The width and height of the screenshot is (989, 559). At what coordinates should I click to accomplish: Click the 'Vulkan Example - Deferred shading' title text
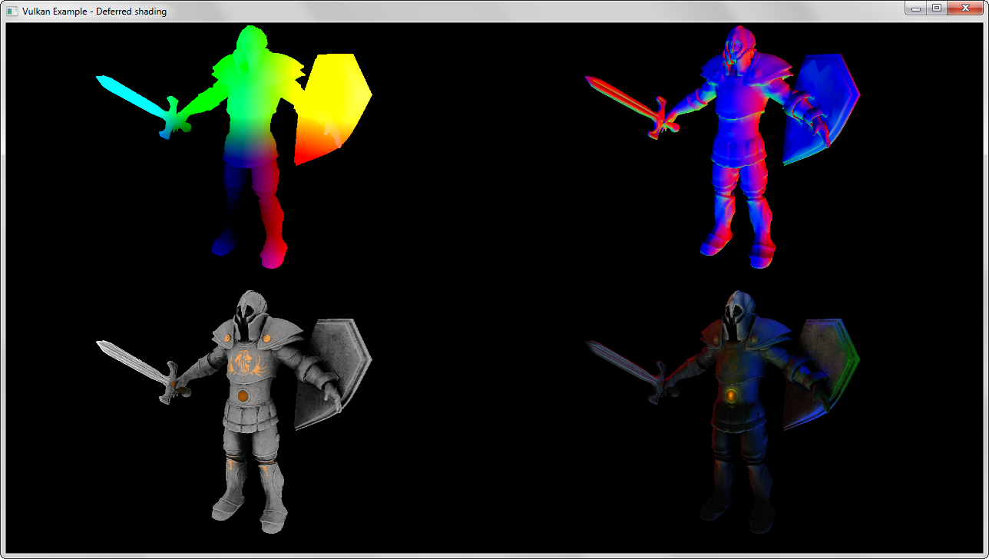tap(94, 12)
